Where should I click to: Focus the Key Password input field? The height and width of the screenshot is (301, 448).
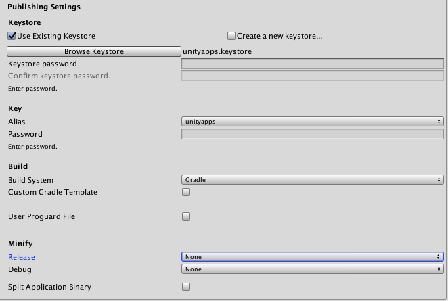pyautogui.click(x=312, y=134)
